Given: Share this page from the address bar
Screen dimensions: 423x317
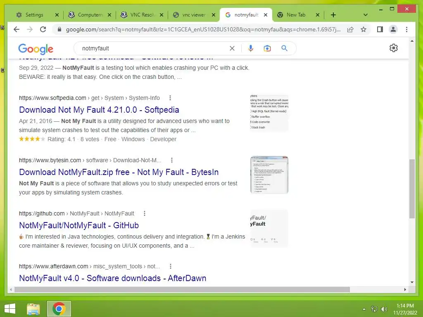Looking at the screenshot, I should click(350, 29).
